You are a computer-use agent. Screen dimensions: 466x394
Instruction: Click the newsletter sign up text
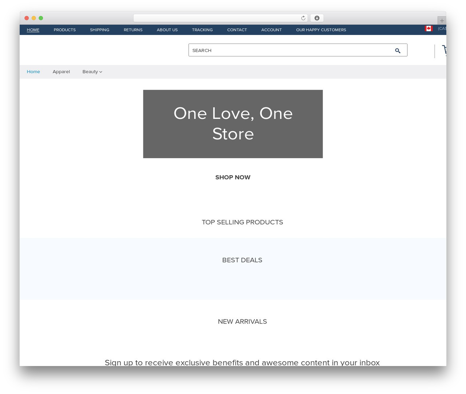(x=242, y=362)
